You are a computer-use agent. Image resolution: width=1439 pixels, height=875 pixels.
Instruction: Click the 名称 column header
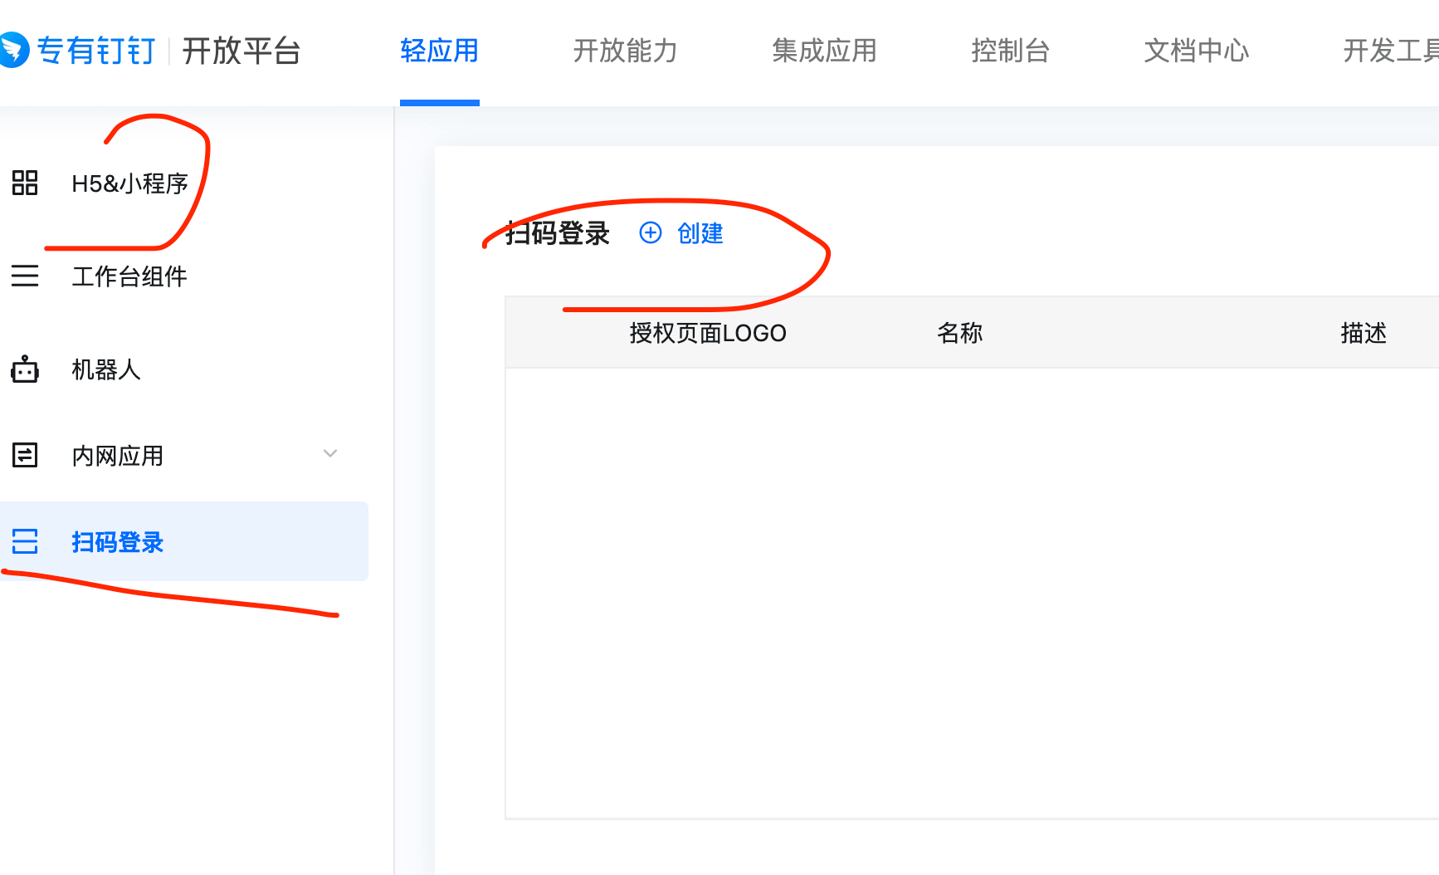(x=959, y=333)
